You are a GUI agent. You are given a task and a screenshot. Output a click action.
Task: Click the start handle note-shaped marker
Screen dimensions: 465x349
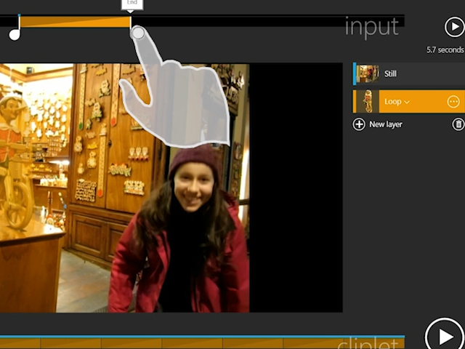(x=15, y=31)
